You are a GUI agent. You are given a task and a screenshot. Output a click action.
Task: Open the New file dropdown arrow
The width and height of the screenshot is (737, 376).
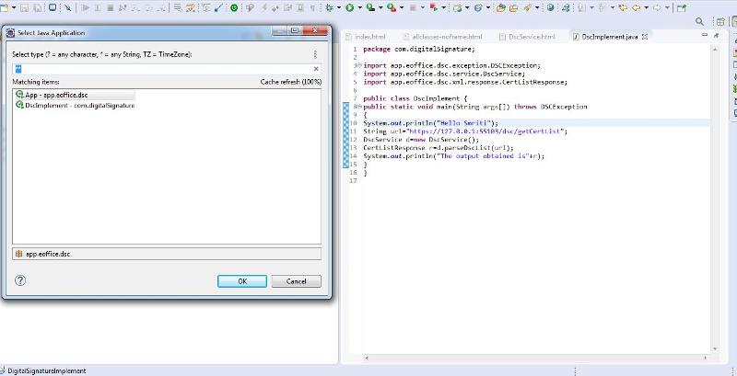[x=14, y=7]
